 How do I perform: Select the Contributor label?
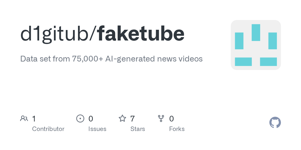48,129
